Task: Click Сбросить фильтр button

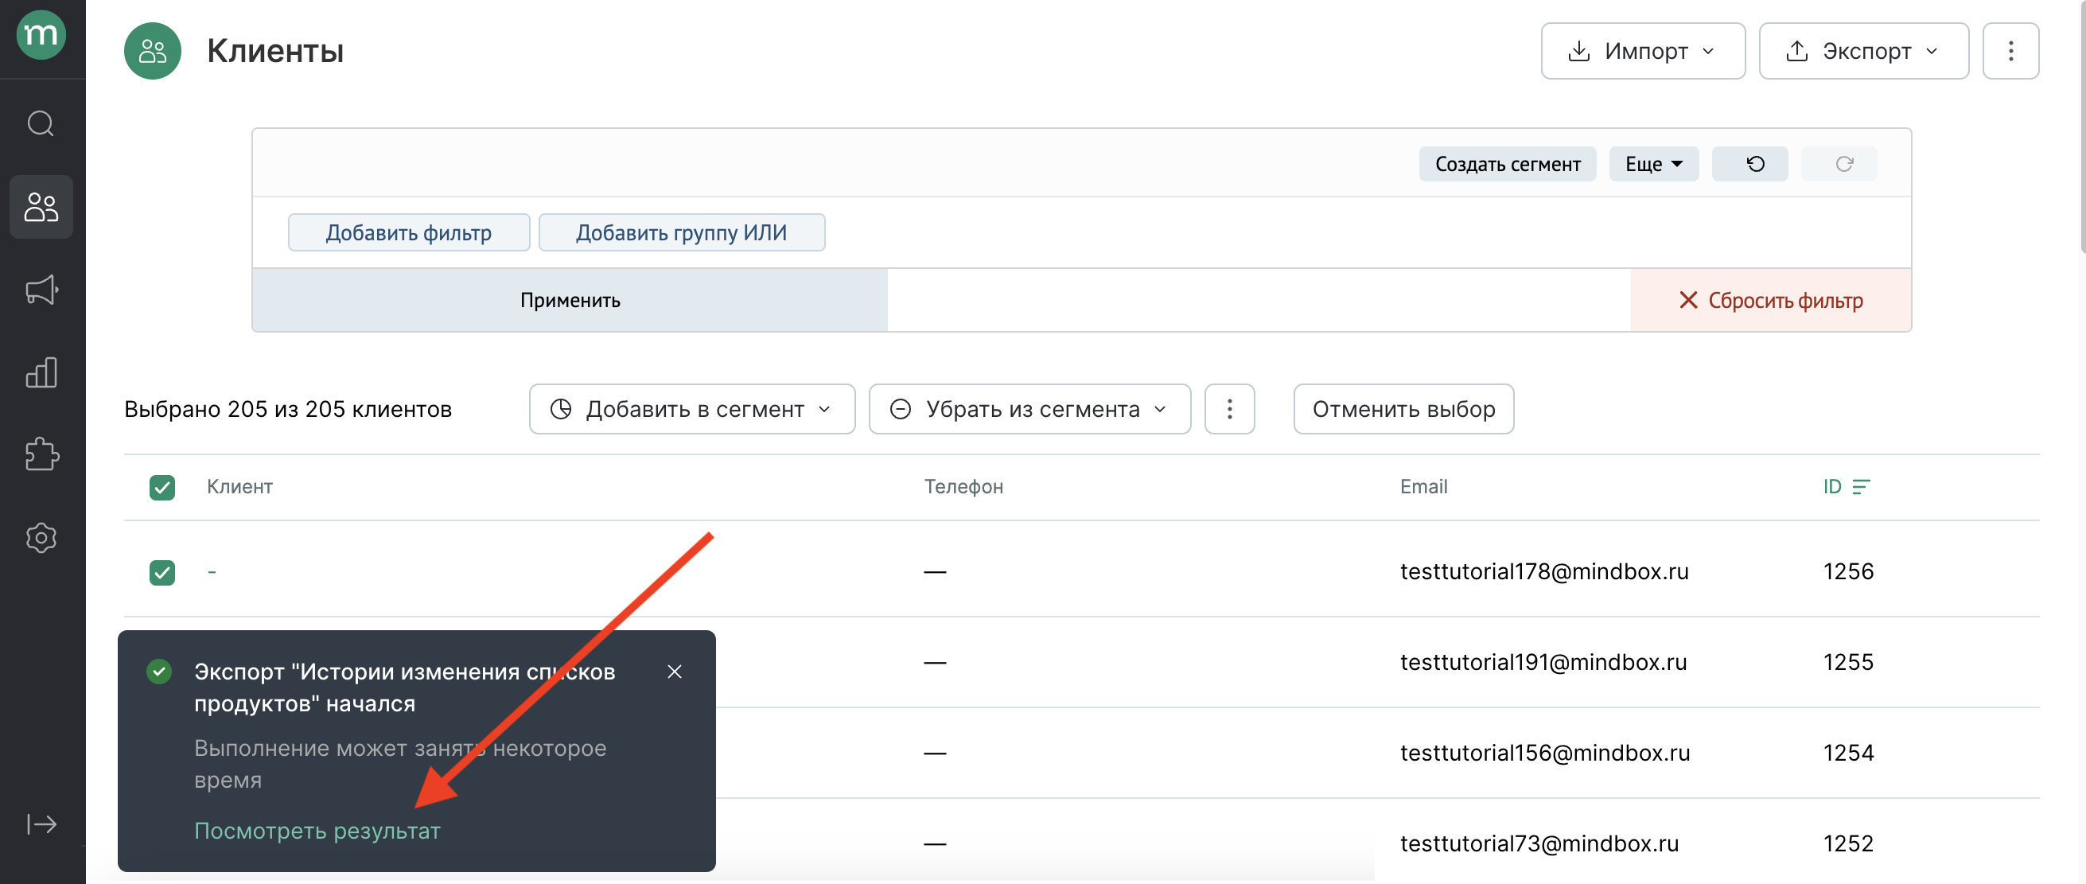Action: (1770, 300)
